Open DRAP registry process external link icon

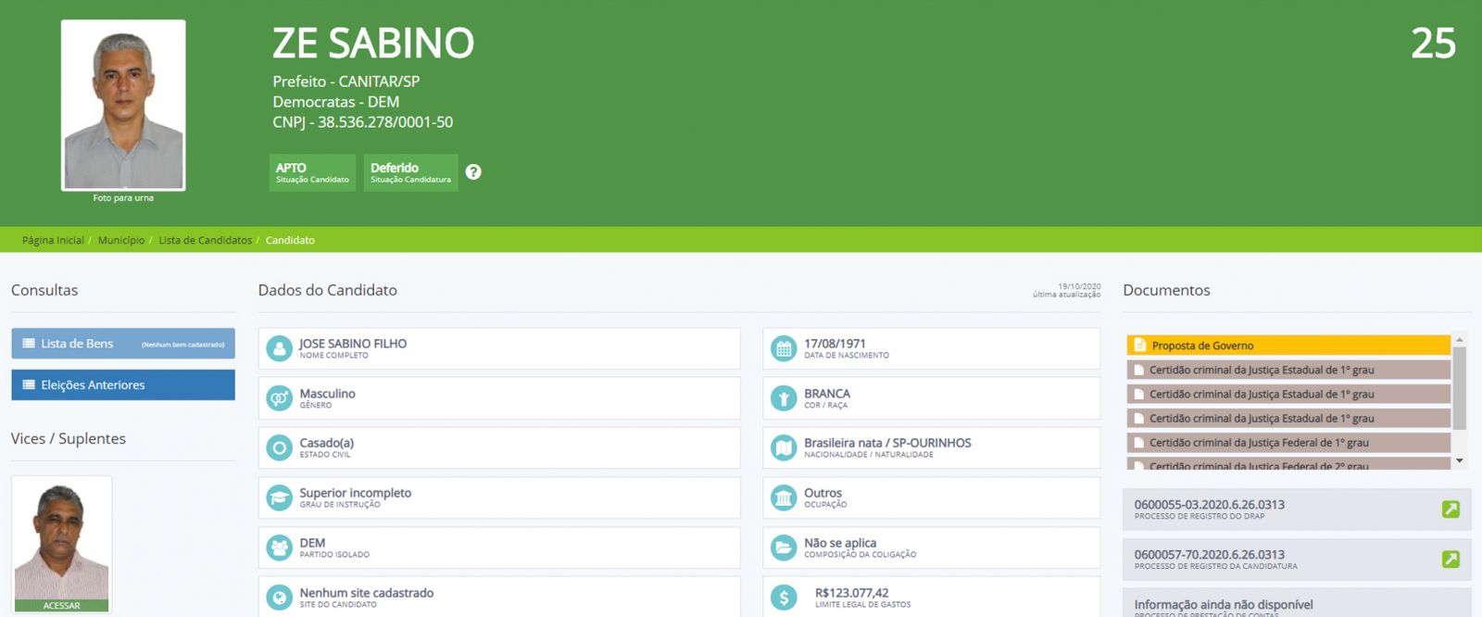pyautogui.click(x=1451, y=510)
